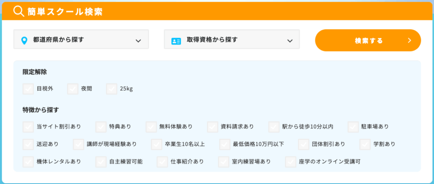
Task: Enable the 駐車場あり filter
Action: coord(353,126)
